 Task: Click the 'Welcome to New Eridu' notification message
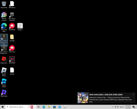coord(110,100)
